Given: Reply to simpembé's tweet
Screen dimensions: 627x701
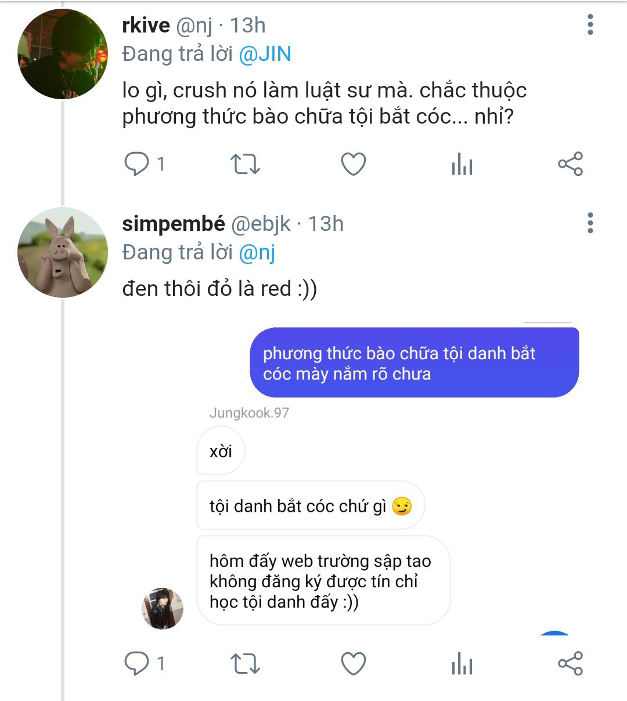Looking at the screenshot, I should pos(137,663).
